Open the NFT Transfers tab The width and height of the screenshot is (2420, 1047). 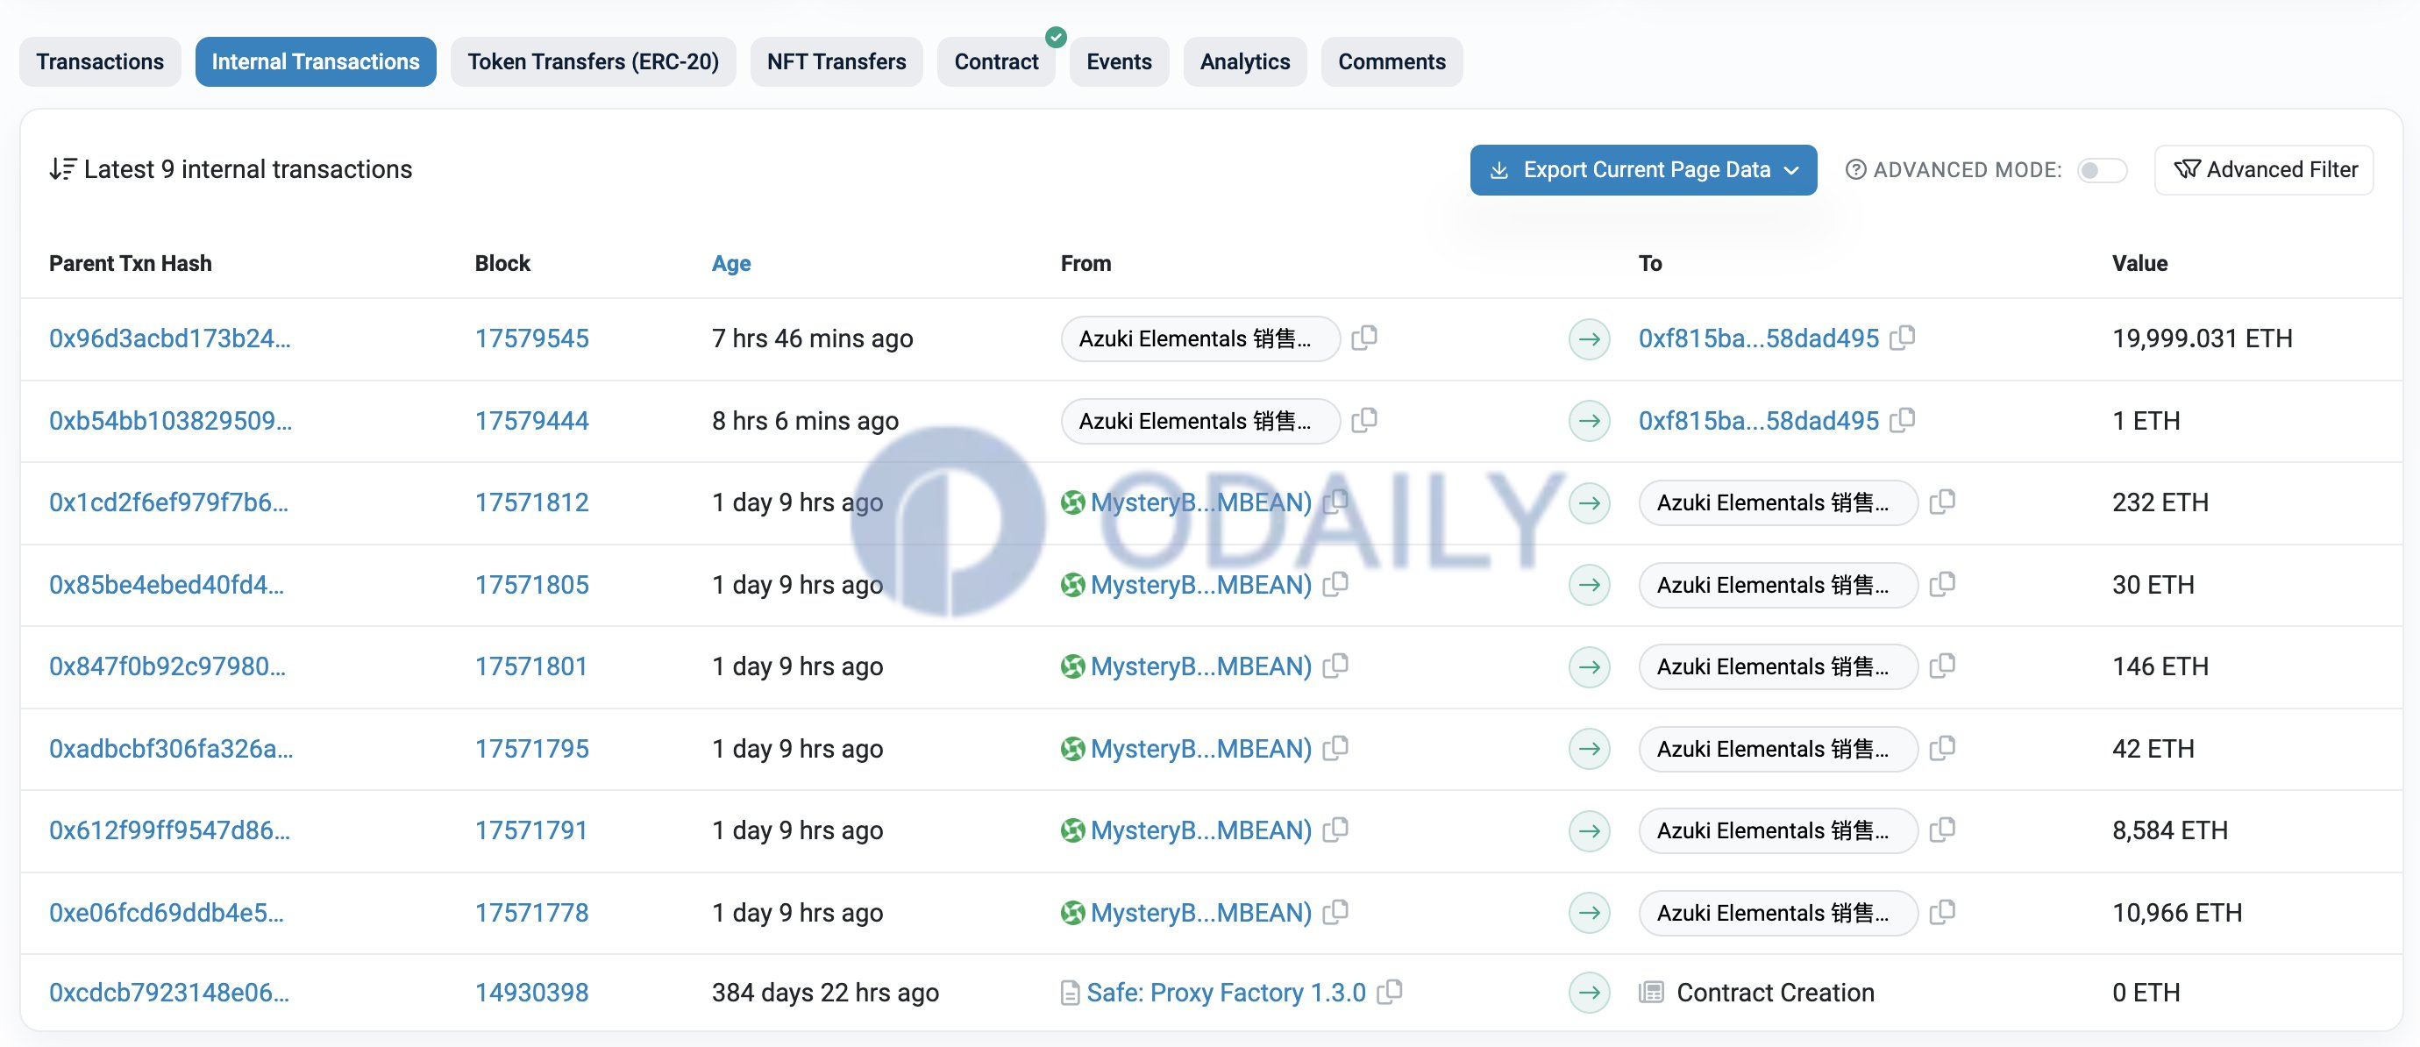836,62
